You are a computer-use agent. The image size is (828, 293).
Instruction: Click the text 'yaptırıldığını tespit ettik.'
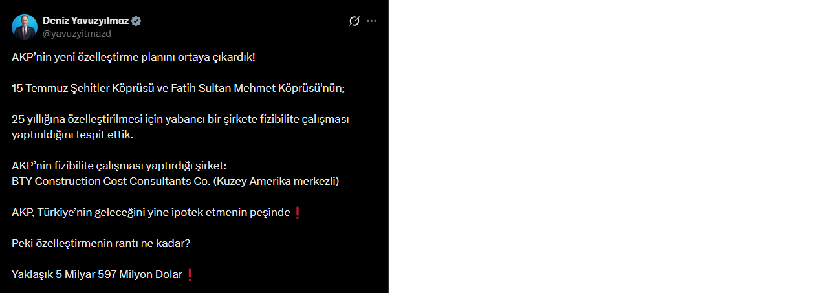72,135
